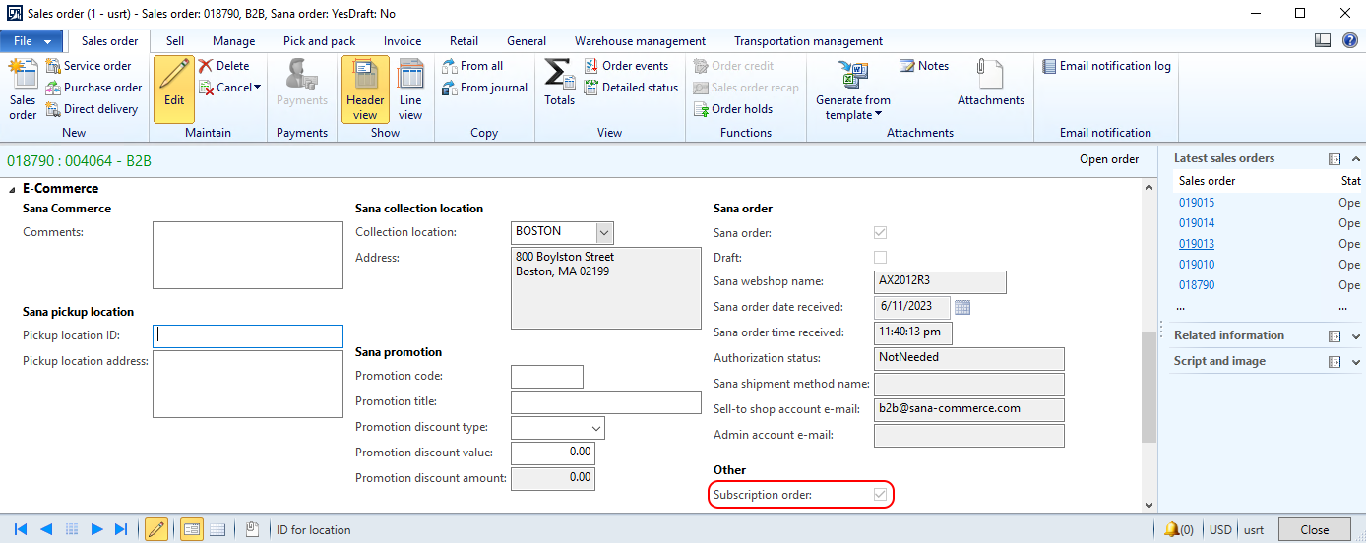
Task: Click the Sales order ribbon button
Action: click(22, 90)
